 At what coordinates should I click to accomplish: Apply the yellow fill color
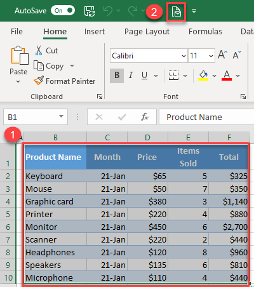203,76
